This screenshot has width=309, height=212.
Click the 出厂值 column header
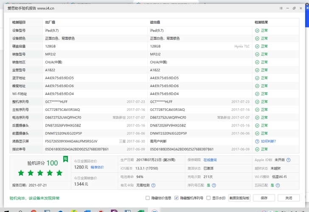pyautogui.click(x=50, y=22)
